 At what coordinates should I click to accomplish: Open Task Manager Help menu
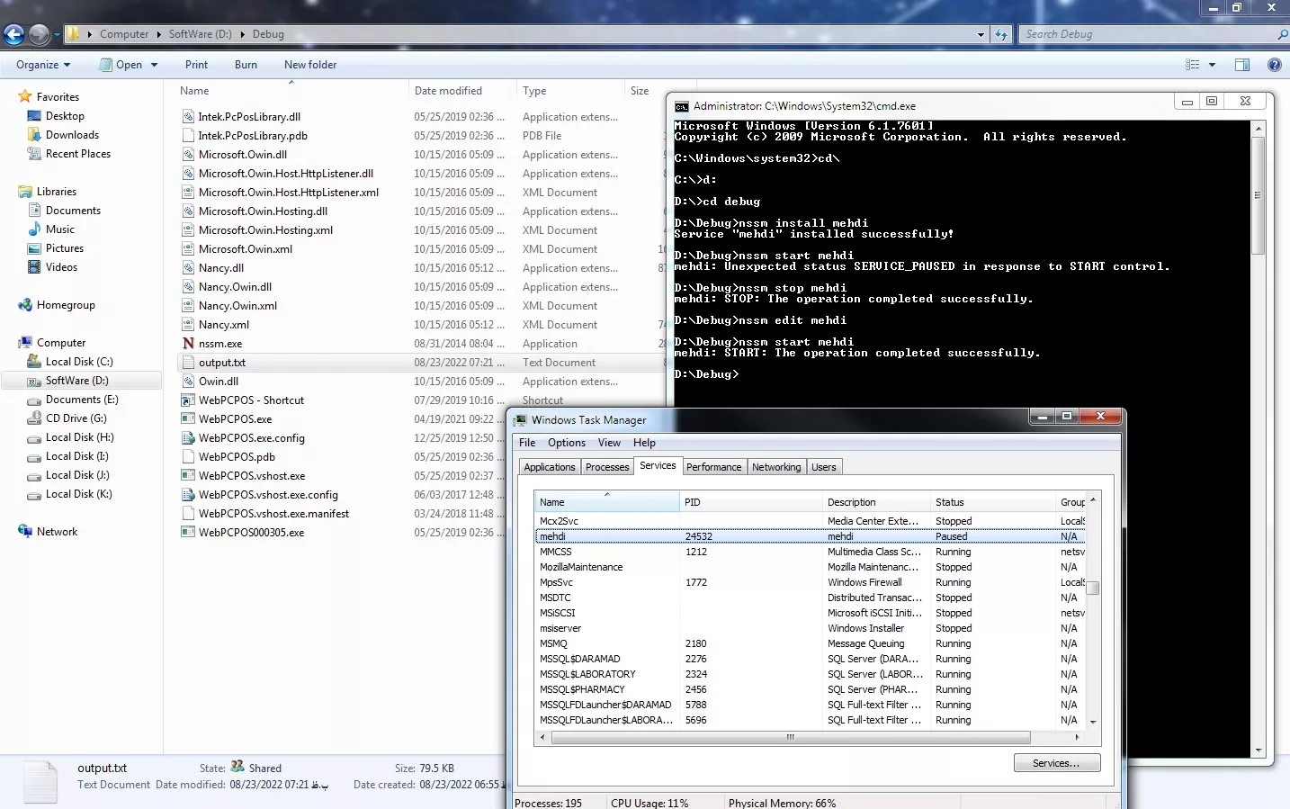coord(644,443)
